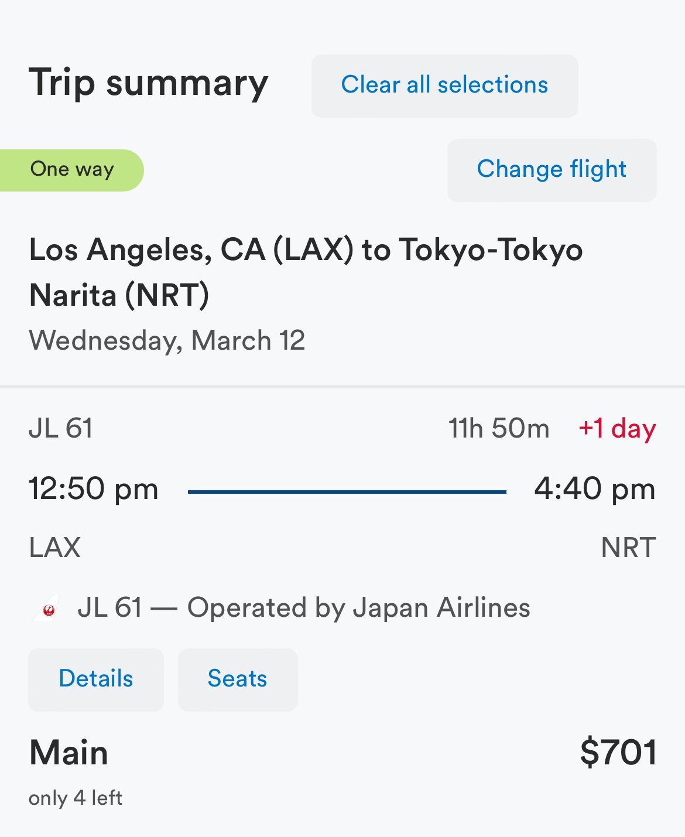Screen dimensions: 685x837
Task: Click the $701 fare price
Action: (x=618, y=753)
